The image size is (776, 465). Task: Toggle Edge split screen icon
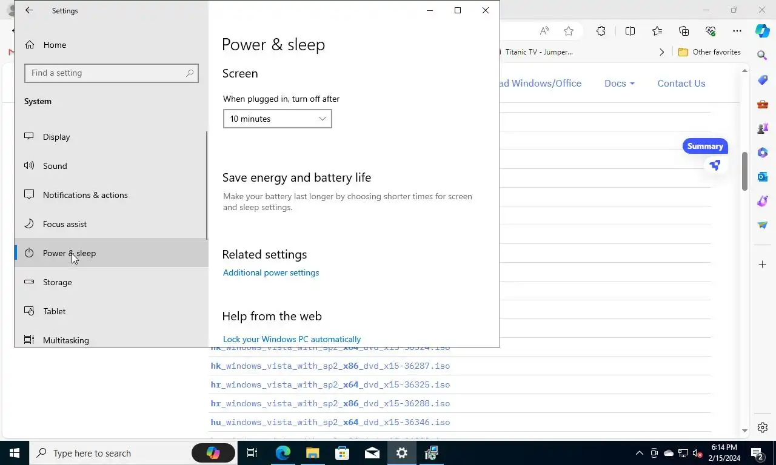(x=630, y=31)
